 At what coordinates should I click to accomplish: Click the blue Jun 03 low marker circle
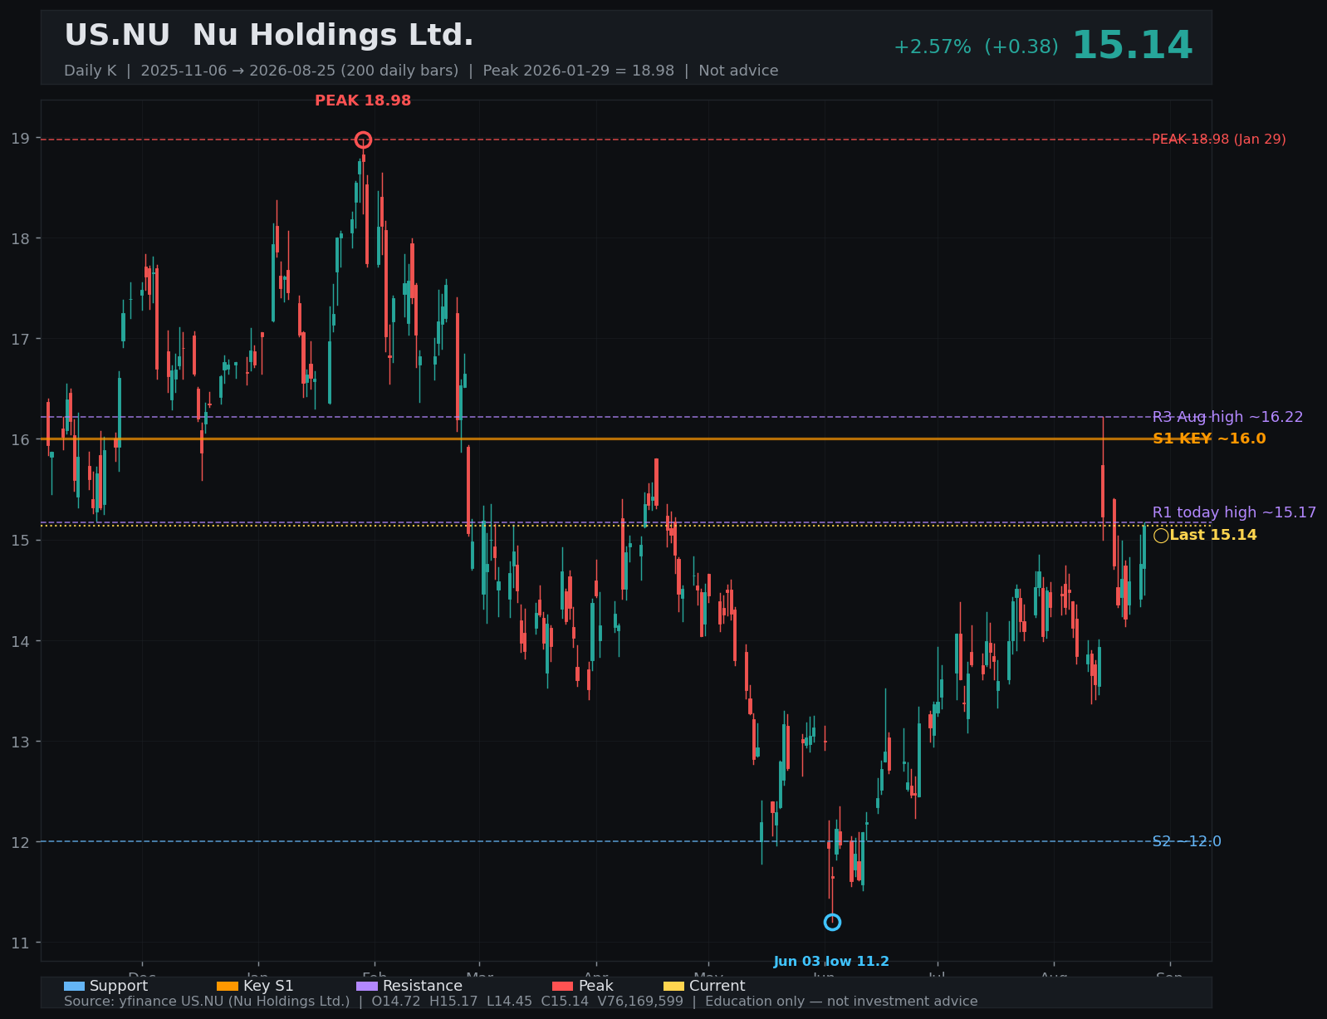[832, 922]
